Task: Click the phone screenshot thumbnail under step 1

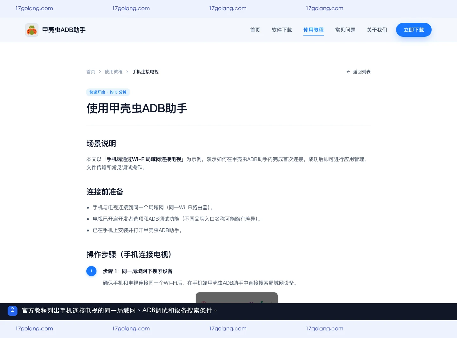Action: tap(237, 298)
